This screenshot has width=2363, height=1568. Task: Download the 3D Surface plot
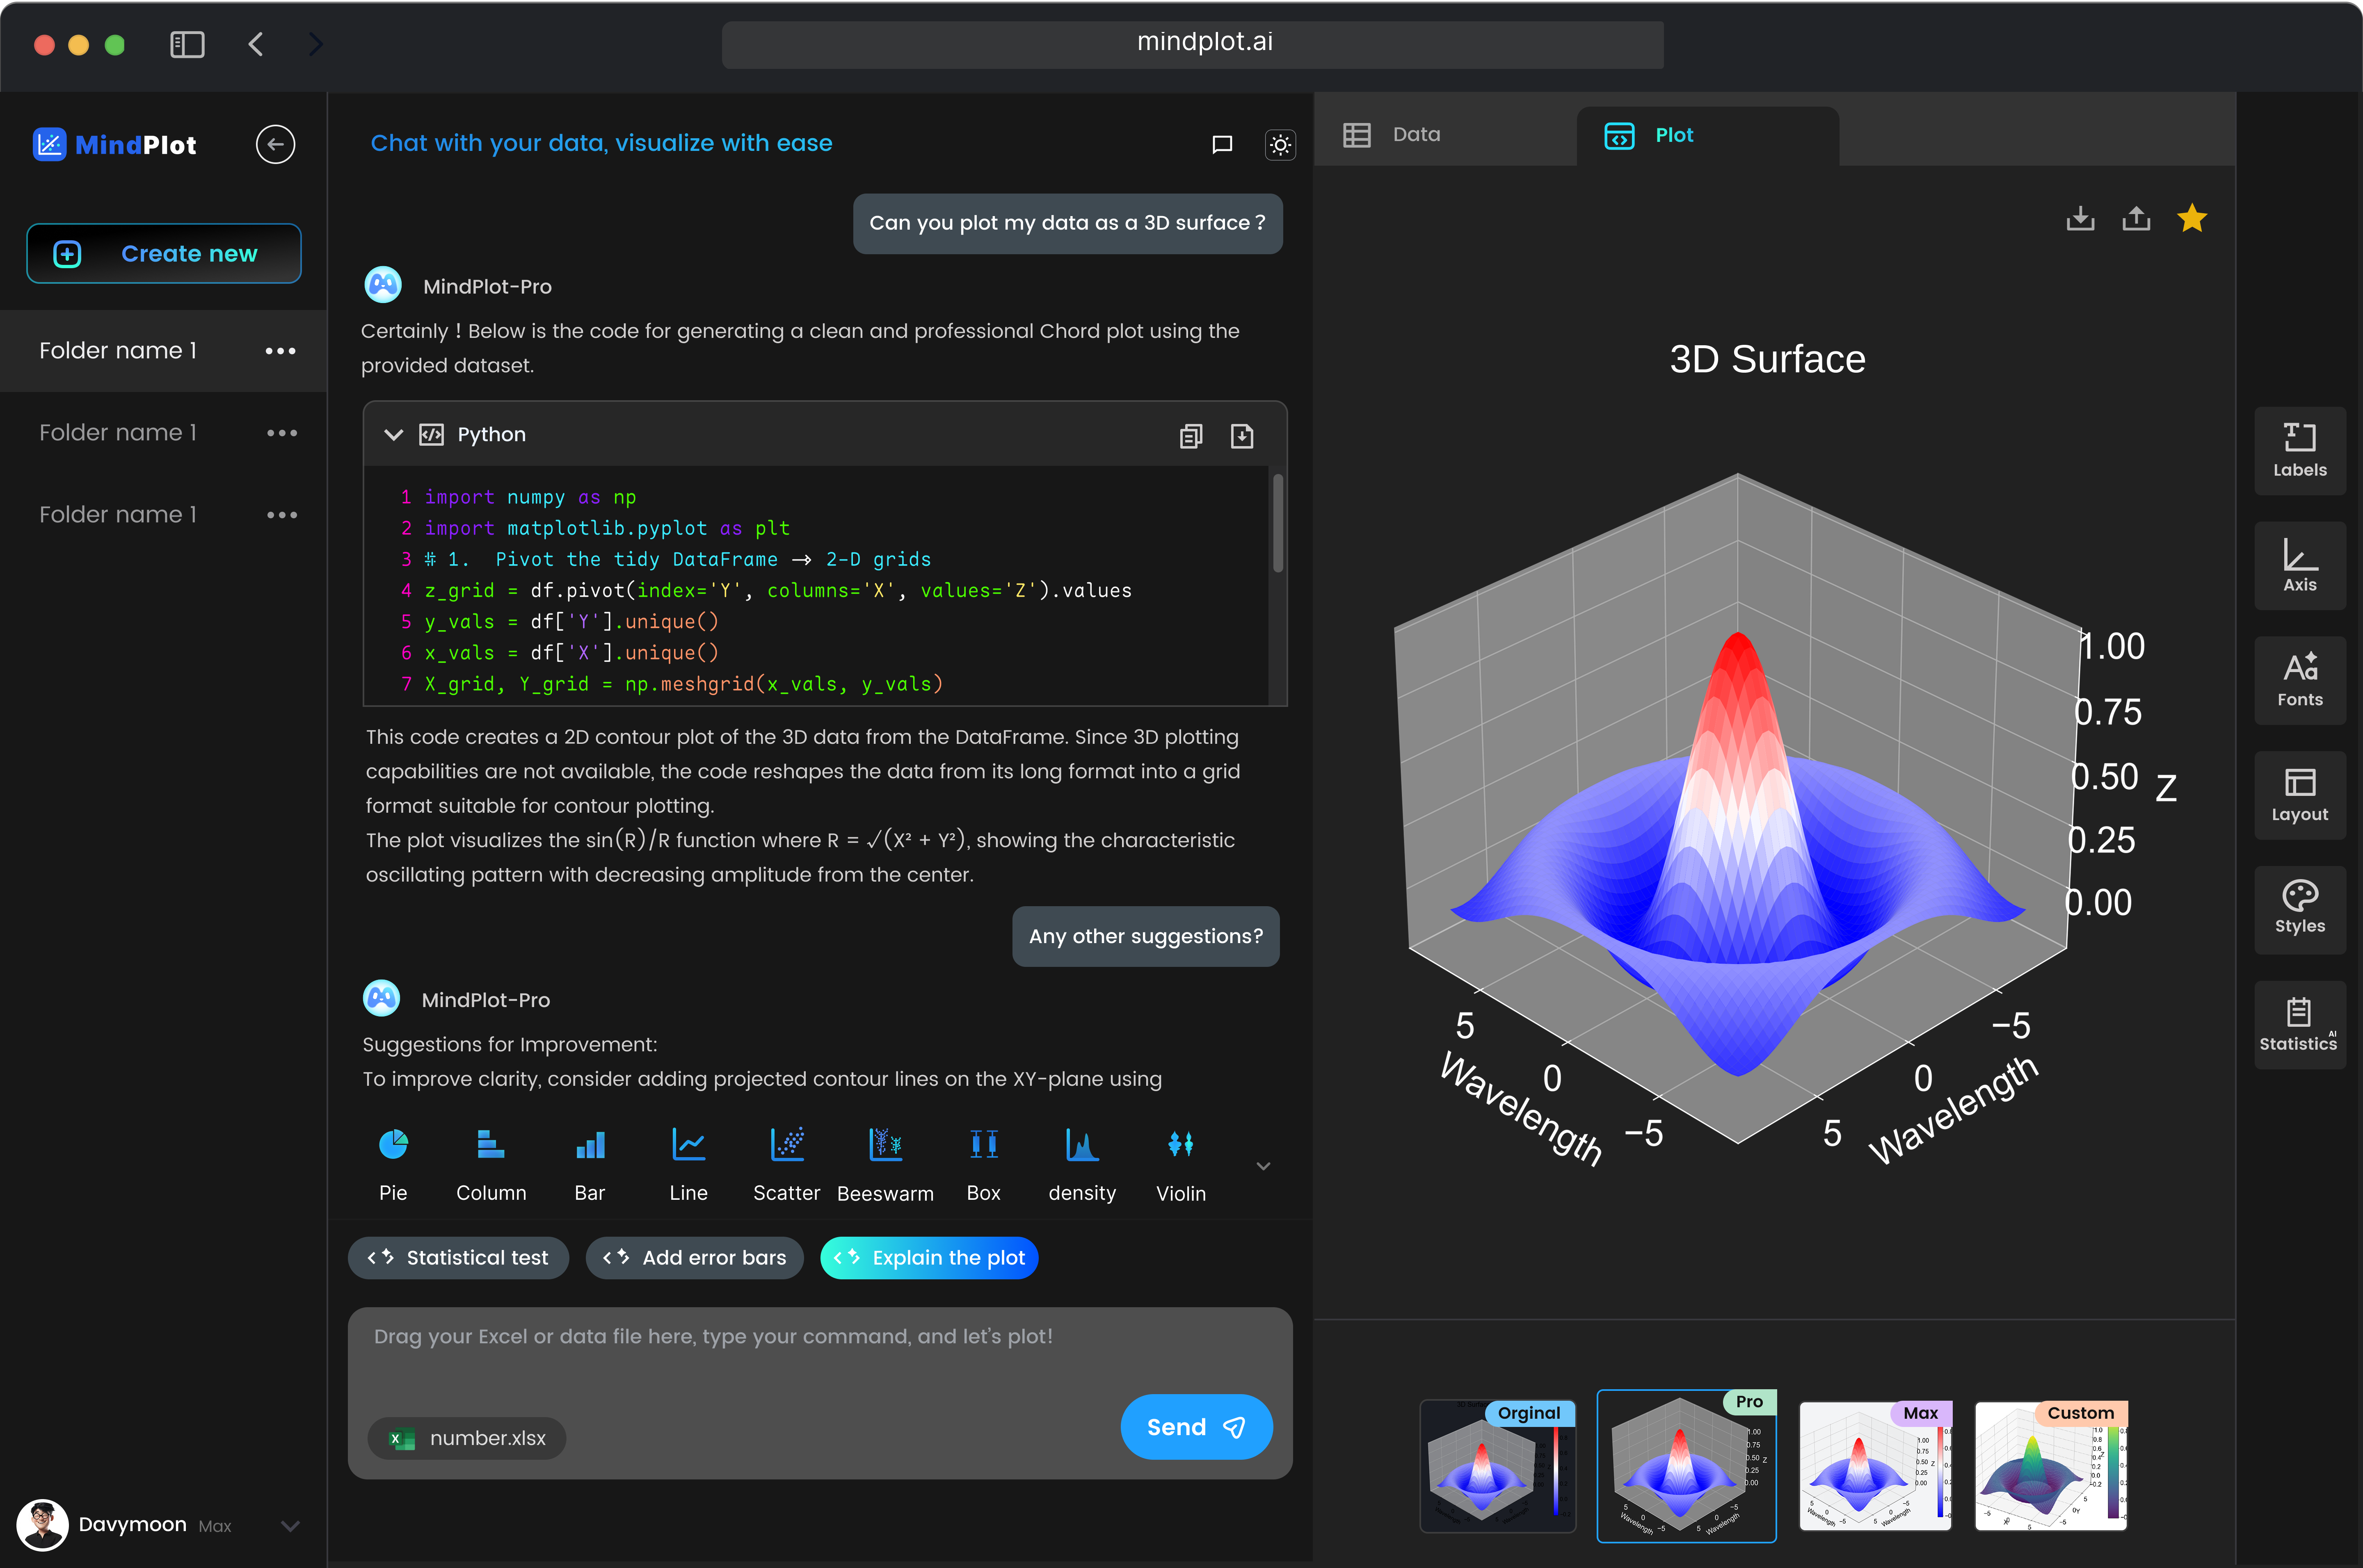[2080, 218]
